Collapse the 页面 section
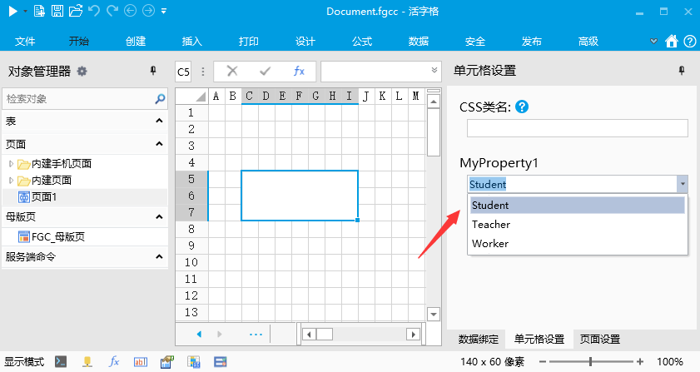Image resolution: width=700 pixels, height=372 pixels. click(159, 144)
